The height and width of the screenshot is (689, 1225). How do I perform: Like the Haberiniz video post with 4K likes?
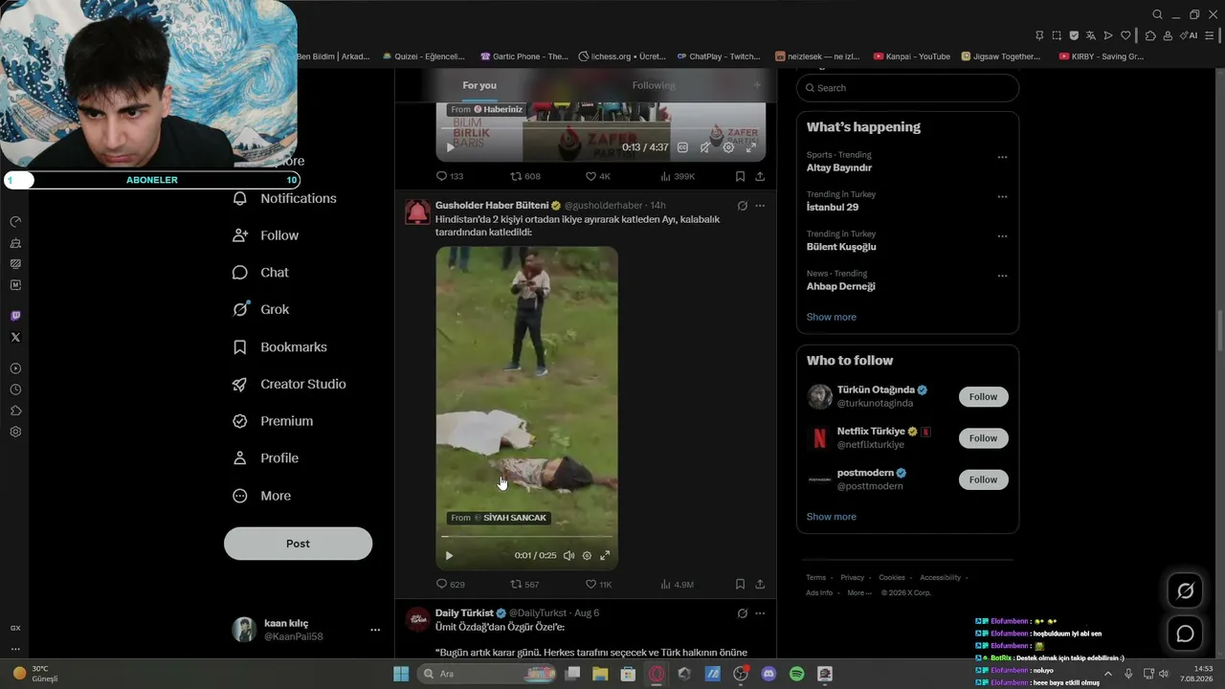(597, 176)
